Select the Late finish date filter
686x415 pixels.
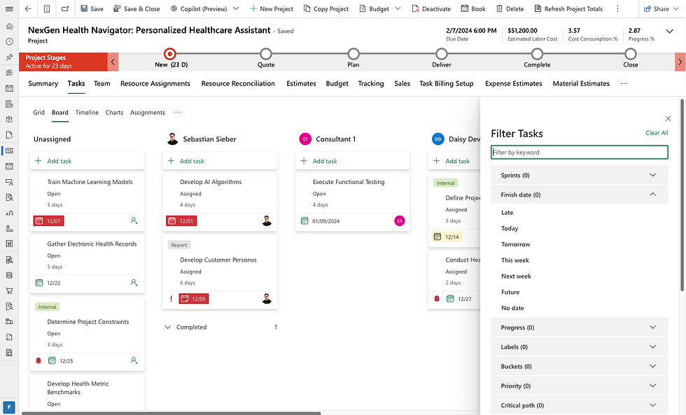(509, 212)
